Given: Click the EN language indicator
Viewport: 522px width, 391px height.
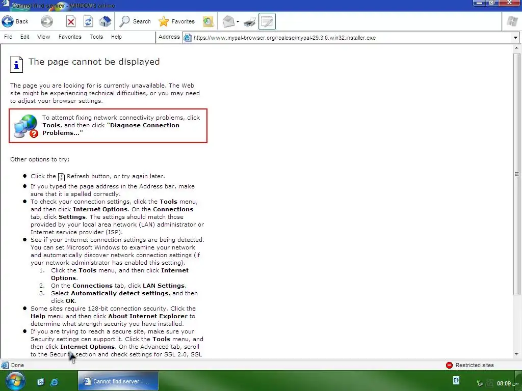Looking at the screenshot, I should tap(456, 380).
